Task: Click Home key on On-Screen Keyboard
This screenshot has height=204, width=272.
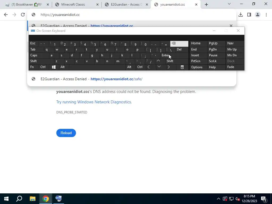Action: pyautogui.click(x=198, y=43)
